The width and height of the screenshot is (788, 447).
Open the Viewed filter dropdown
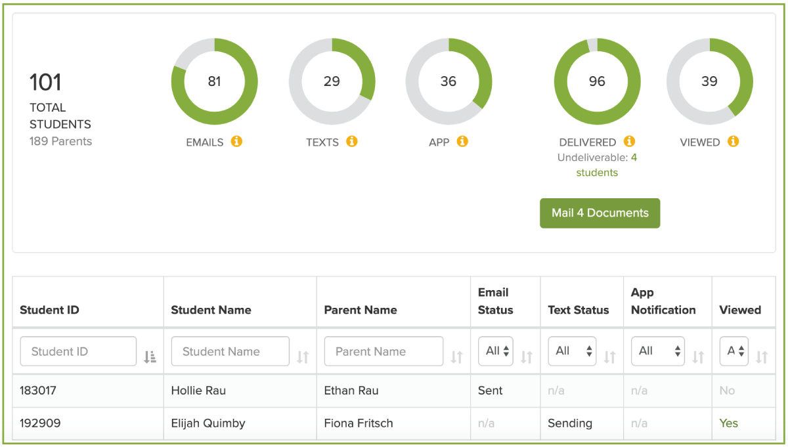tap(733, 351)
